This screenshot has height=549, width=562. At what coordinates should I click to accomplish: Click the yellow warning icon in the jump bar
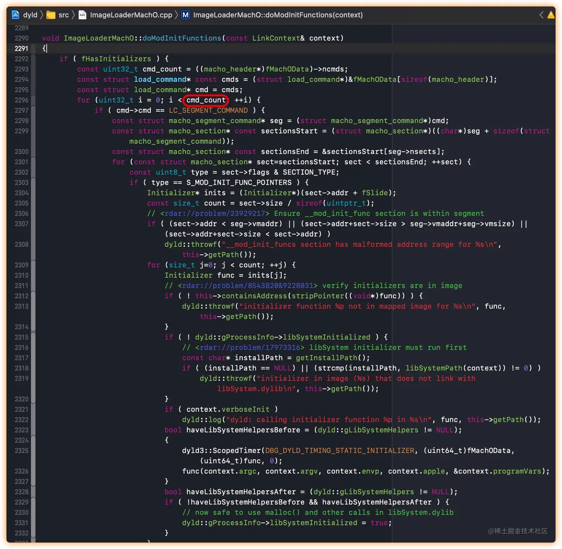pos(551,15)
